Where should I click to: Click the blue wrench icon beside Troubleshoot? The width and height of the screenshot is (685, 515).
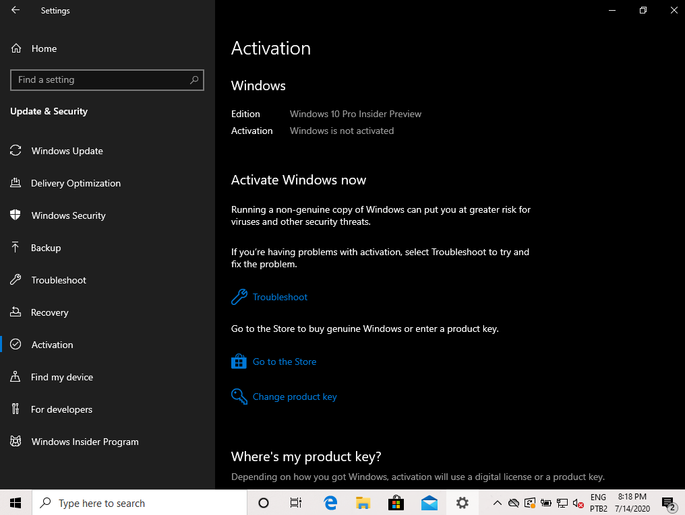pos(239,297)
